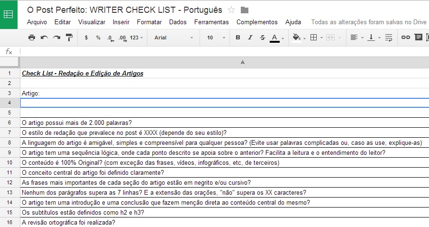Toggle italic formatting
429x227 pixels.
coord(250,38)
